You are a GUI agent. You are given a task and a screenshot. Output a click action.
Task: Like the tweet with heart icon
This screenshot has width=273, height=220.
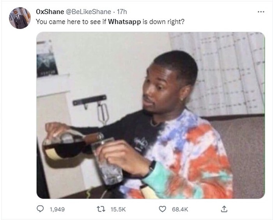pos(163,209)
